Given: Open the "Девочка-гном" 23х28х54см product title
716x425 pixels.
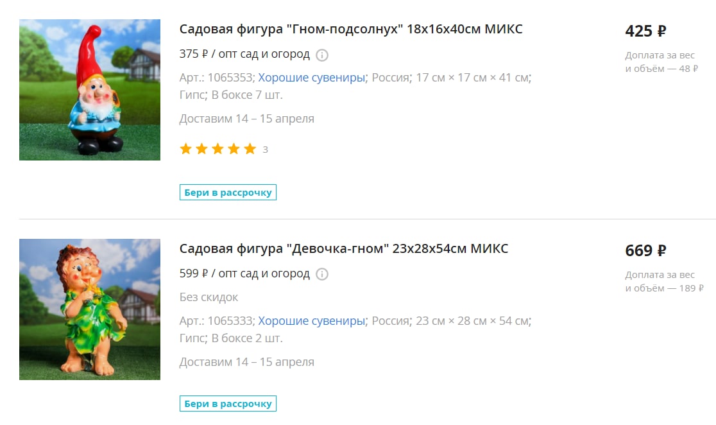Looking at the screenshot, I should pyautogui.click(x=344, y=248).
